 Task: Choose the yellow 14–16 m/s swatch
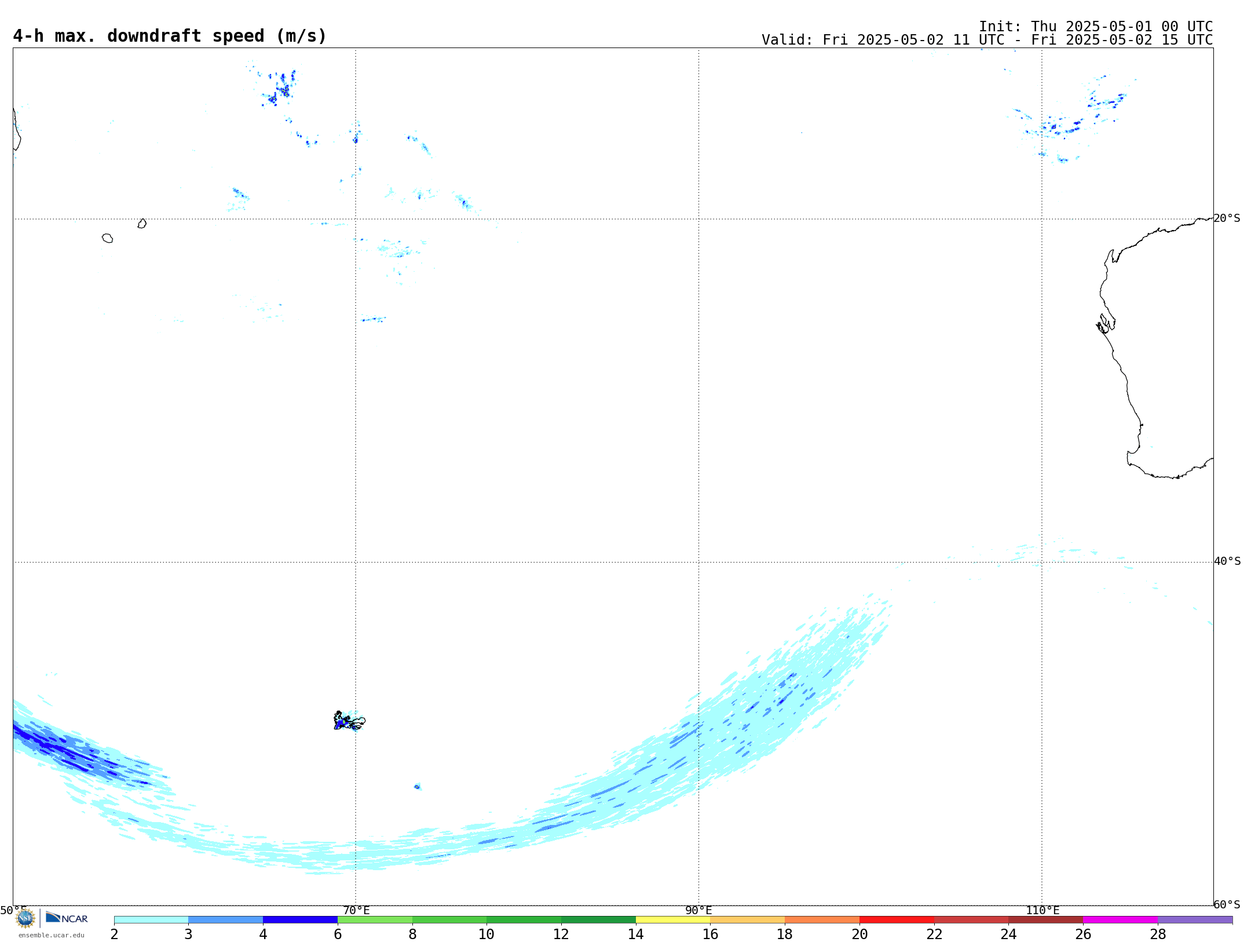click(673, 920)
